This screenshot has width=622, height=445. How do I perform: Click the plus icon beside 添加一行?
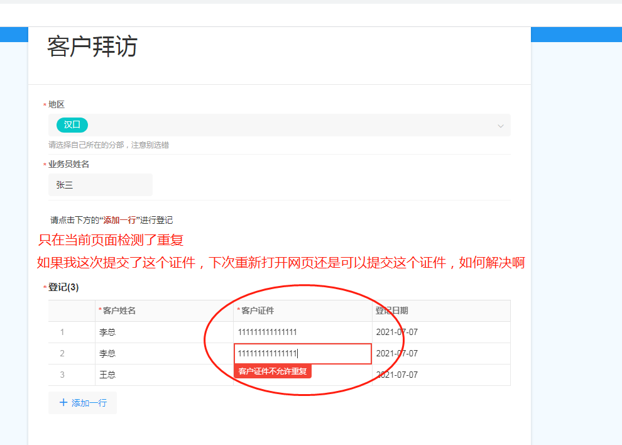(x=63, y=402)
